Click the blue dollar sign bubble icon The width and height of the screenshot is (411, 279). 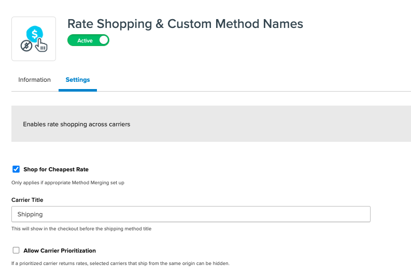coord(35,34)
